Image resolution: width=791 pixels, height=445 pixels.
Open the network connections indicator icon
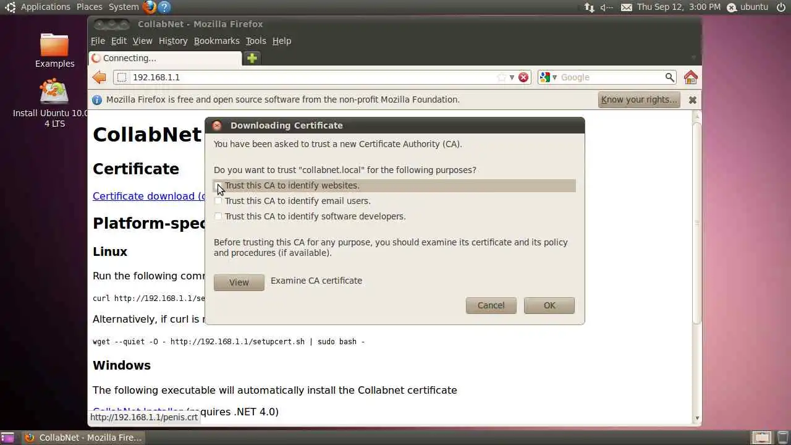589,7
